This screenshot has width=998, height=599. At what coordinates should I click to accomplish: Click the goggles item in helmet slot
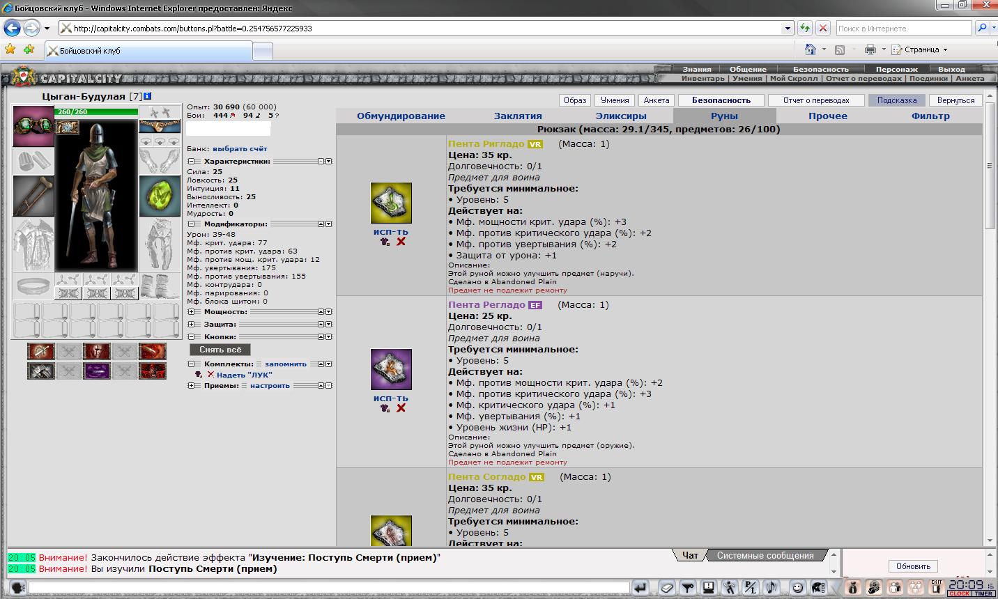33,126
